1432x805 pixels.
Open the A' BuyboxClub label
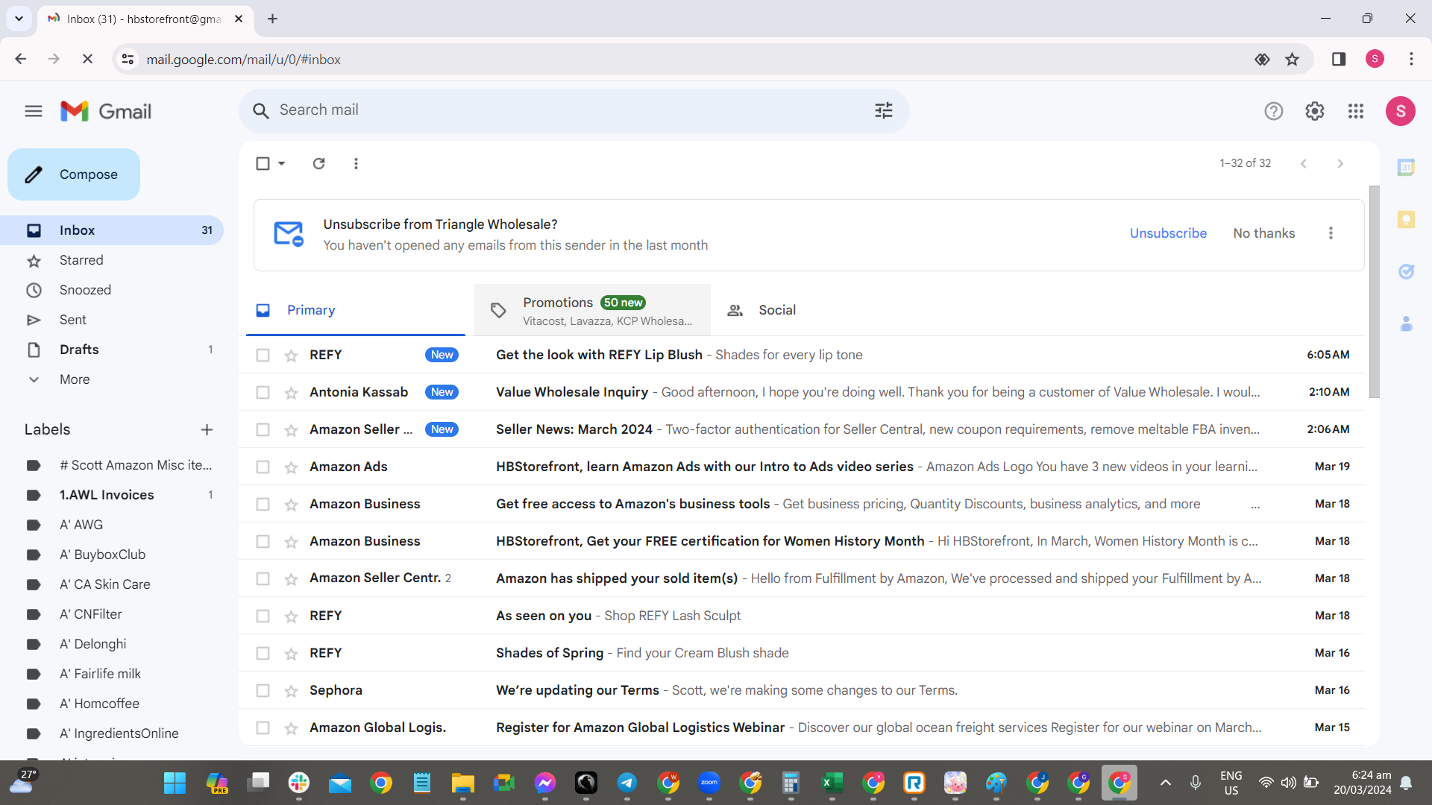click(102, 555)
